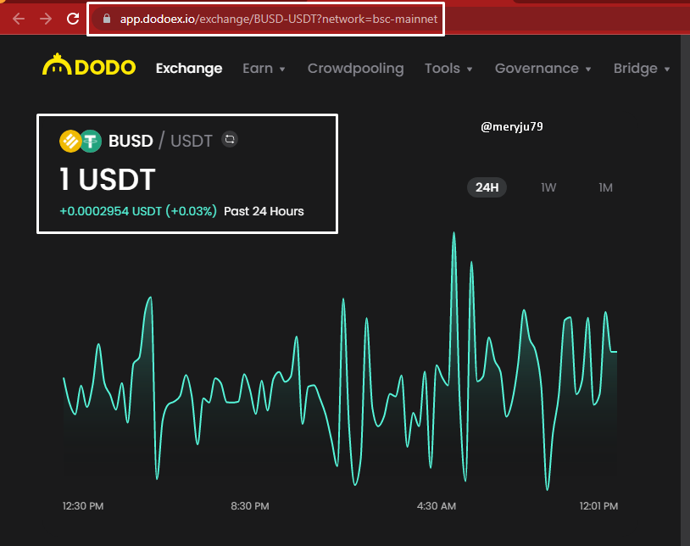This screenshot has height=546, width=690.
Task: Switch chart to 1W range
Action: pyautogui.click(x=548, y=187)
